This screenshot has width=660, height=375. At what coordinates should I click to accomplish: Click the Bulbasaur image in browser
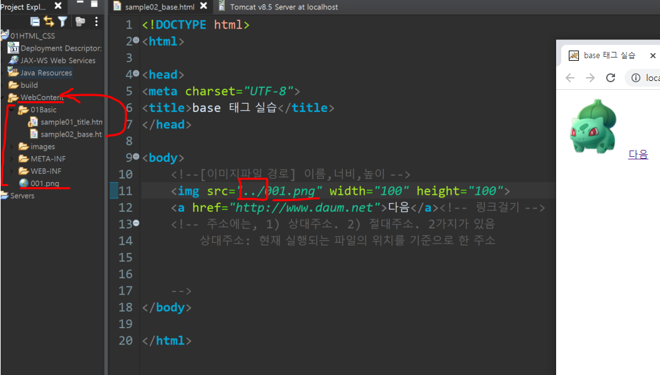tap(593, 126)
